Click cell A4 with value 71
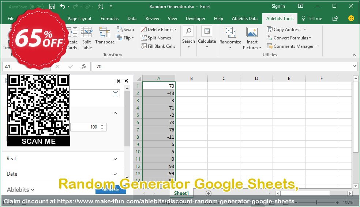The height and width of the screenshot is (207, 360). coord(159,108)
